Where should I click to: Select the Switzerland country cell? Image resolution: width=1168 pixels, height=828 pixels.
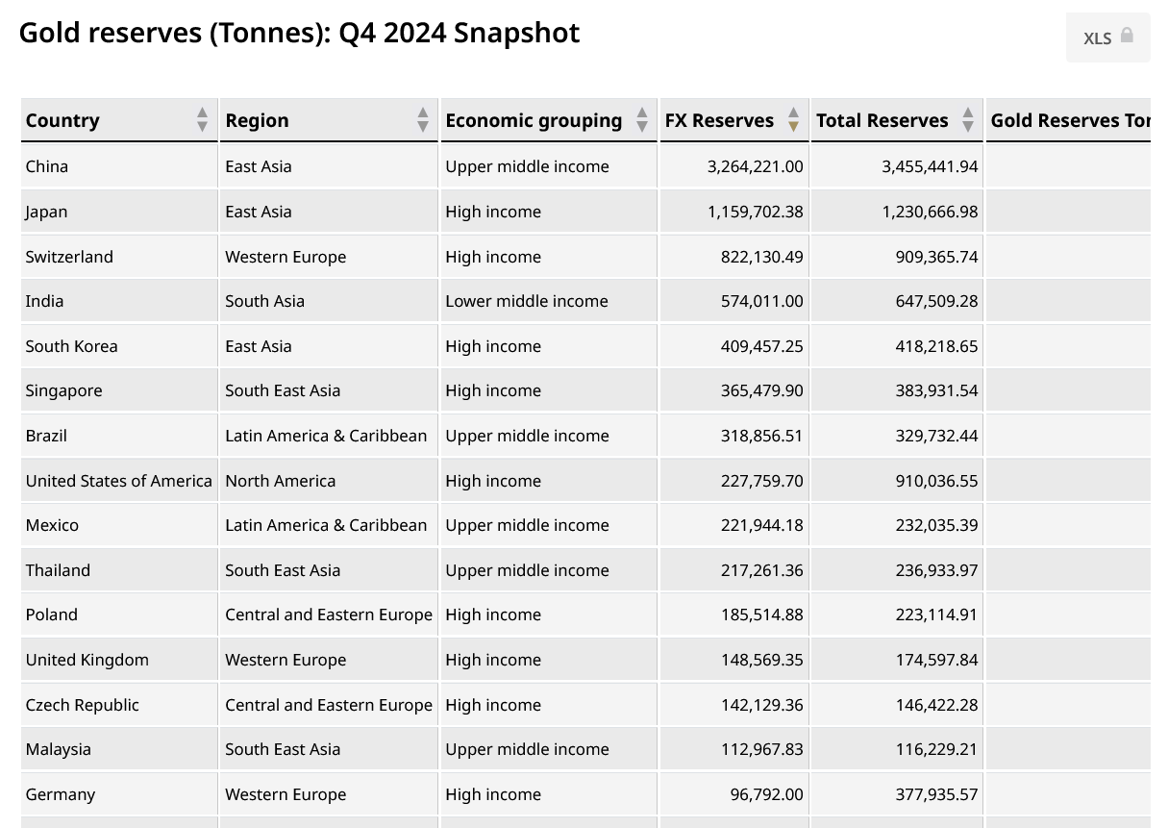point(69,257)
